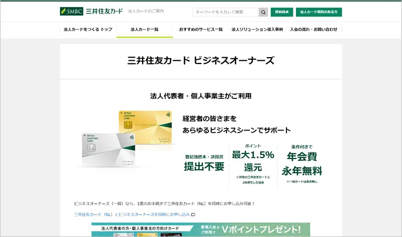Select the 法人カード一覧 tab
This screenshot has width=402, height=237.
[145, 30]
